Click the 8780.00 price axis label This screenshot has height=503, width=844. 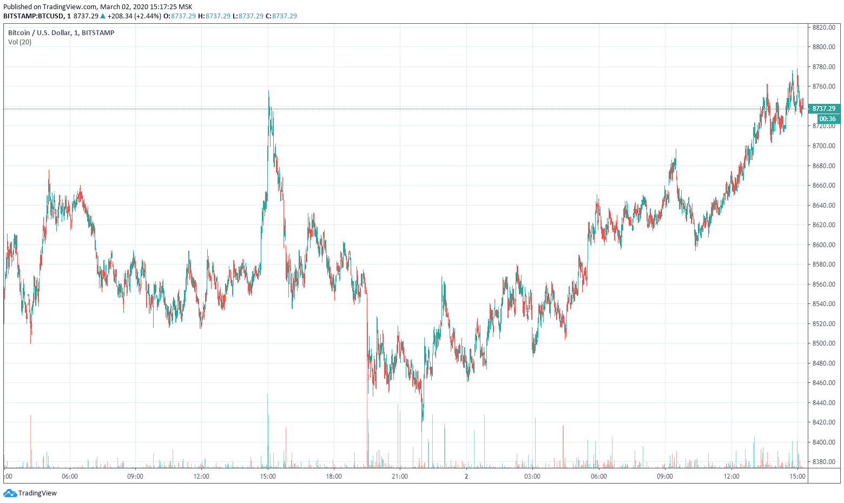824,67
